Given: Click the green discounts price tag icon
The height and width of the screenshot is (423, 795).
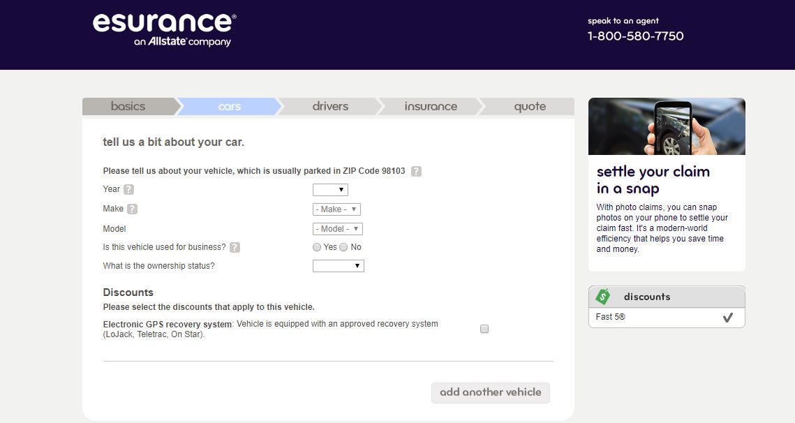Looking at the screenshot, I should (x=602, y=297).
